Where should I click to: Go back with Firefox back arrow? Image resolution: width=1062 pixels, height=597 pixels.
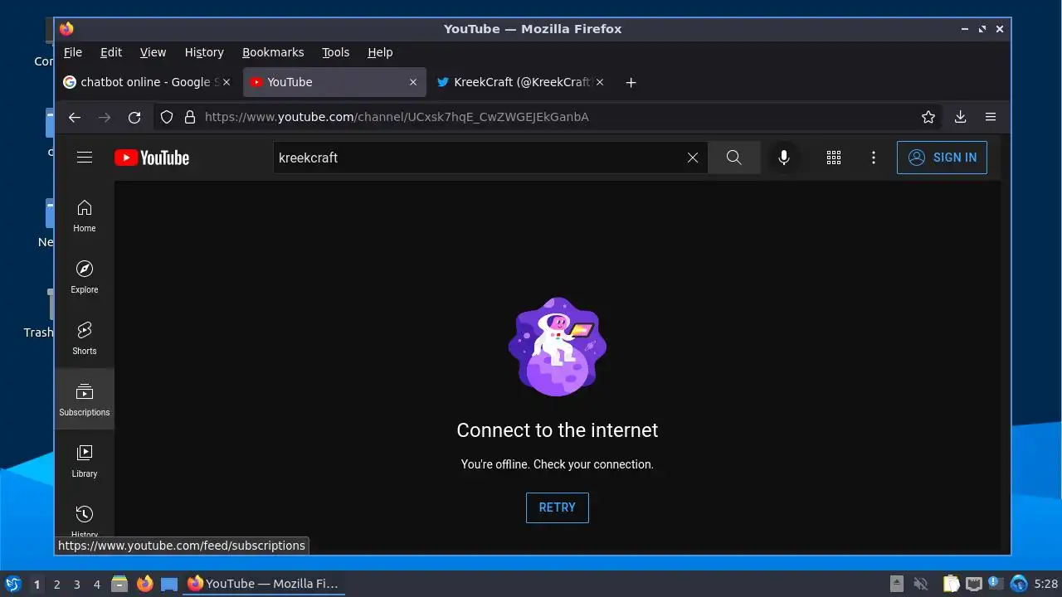pyautogui.click(x=75, y=117)
